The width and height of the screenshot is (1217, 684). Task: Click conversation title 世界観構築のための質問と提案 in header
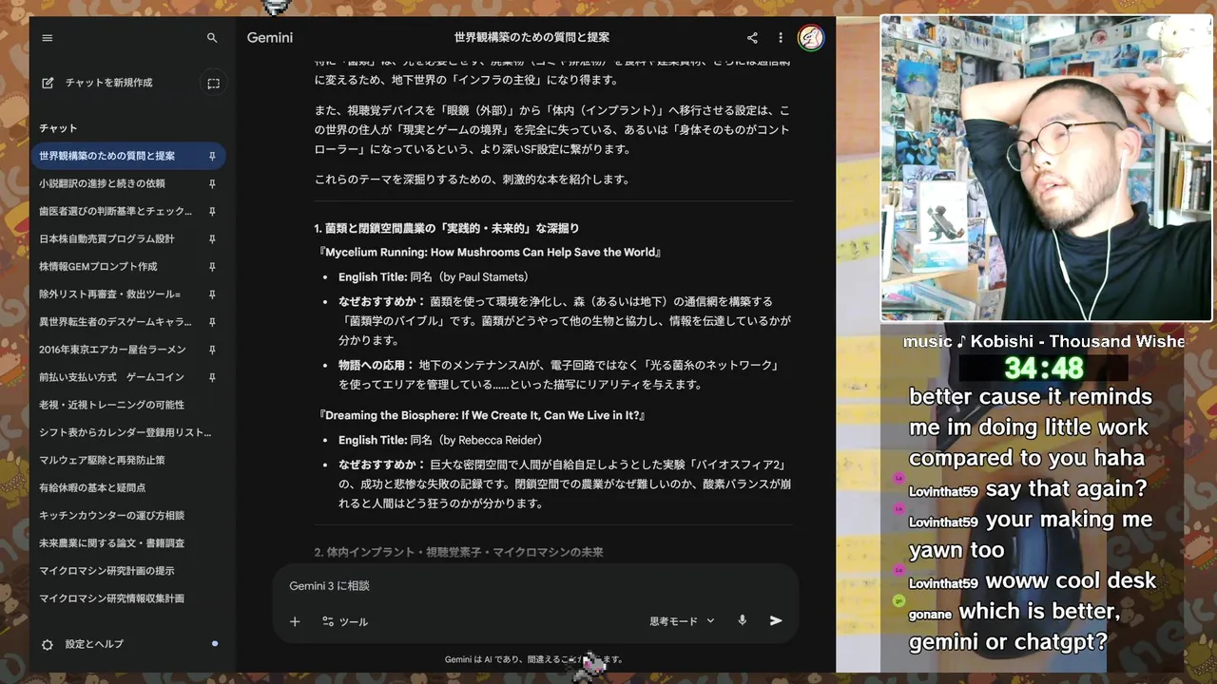531,38
